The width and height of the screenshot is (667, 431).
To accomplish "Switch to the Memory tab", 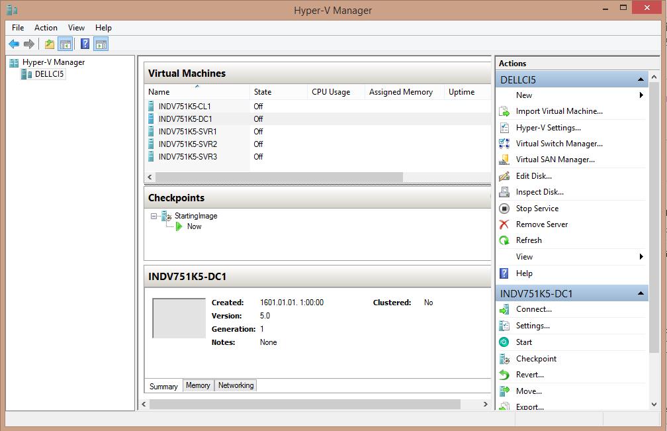I will [199, 385].
